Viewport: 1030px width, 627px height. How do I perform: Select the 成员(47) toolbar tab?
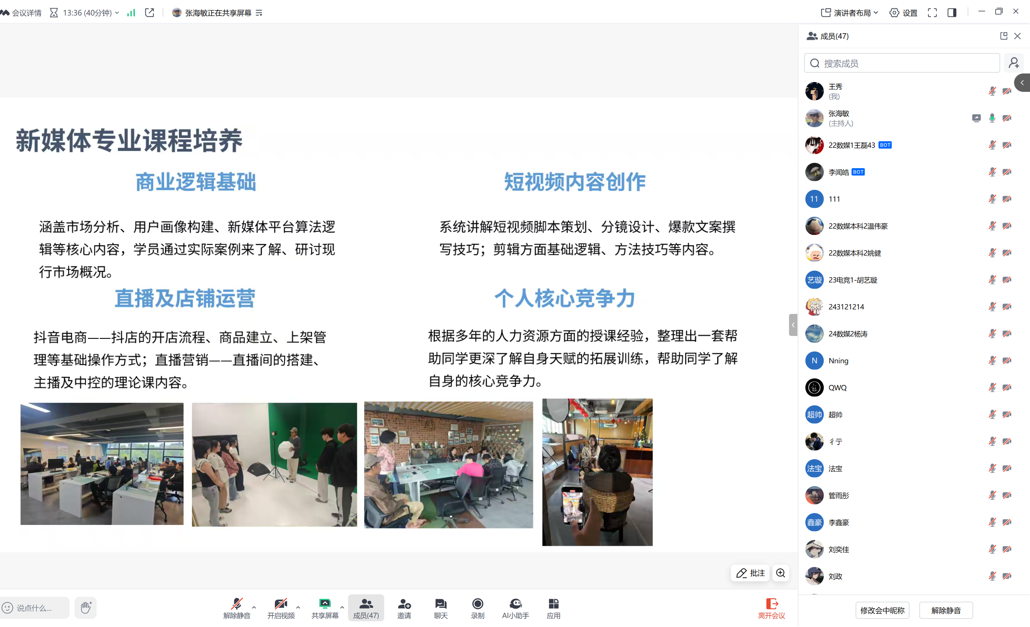point(366,608)
